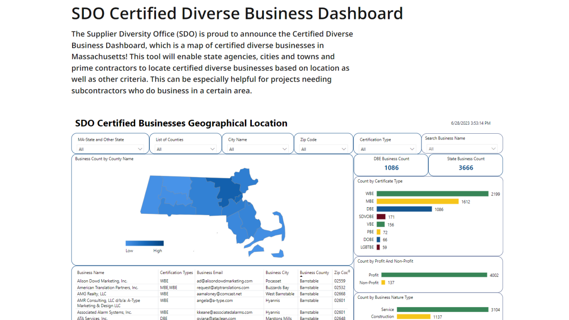Open the City Name dropdown
The height and width of the screenshot is (320, 569).
tap(258, 149)
